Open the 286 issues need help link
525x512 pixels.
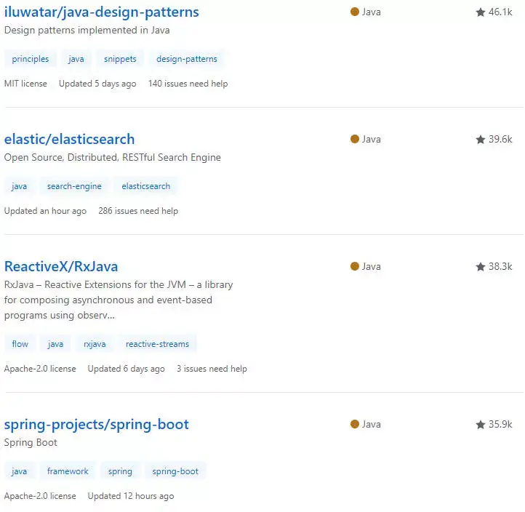pyautogui.click(x=138, y=211)
